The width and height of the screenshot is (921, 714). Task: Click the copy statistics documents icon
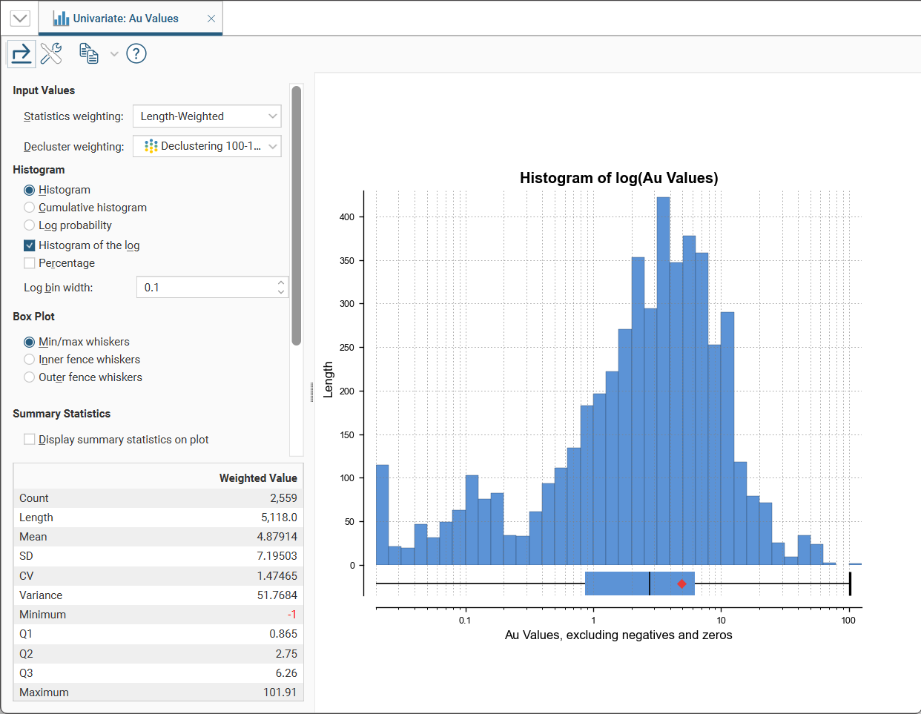89,53
